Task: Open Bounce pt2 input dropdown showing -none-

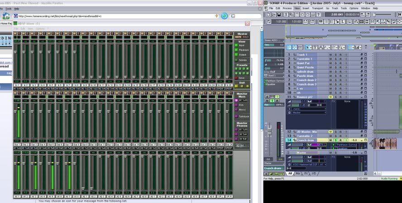Action: pos(309,109)
